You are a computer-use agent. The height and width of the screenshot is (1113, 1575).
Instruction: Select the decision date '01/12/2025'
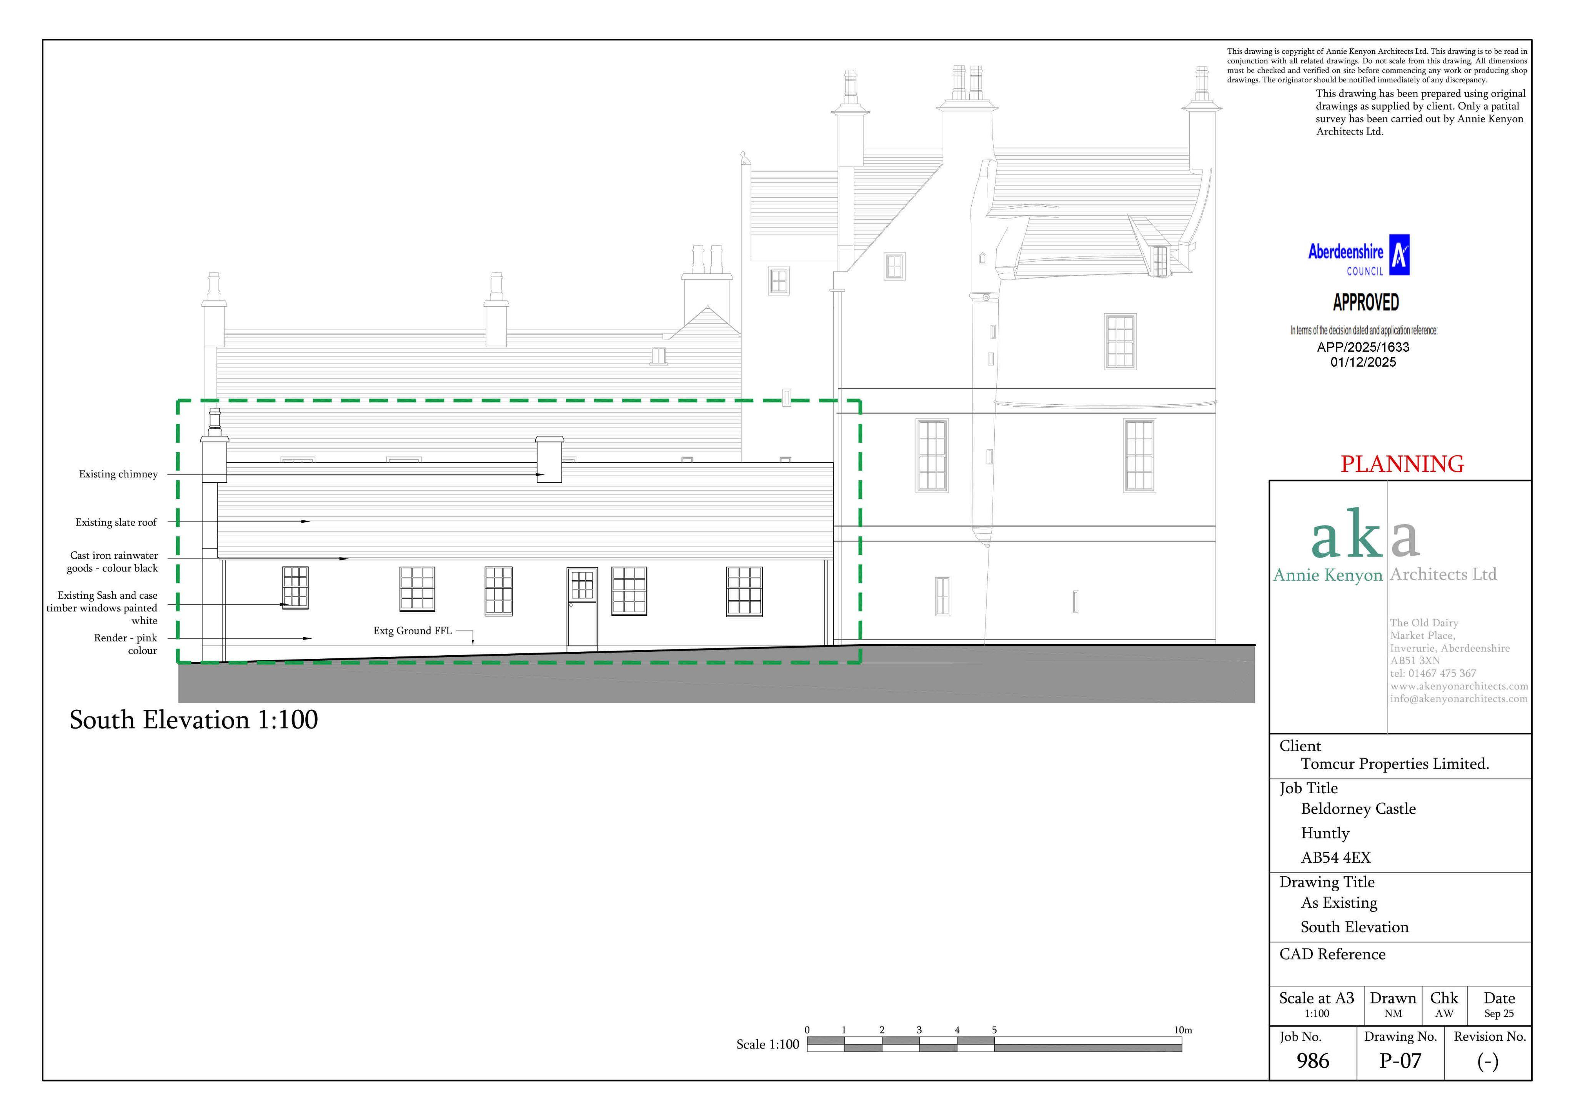pos(1363,362)
